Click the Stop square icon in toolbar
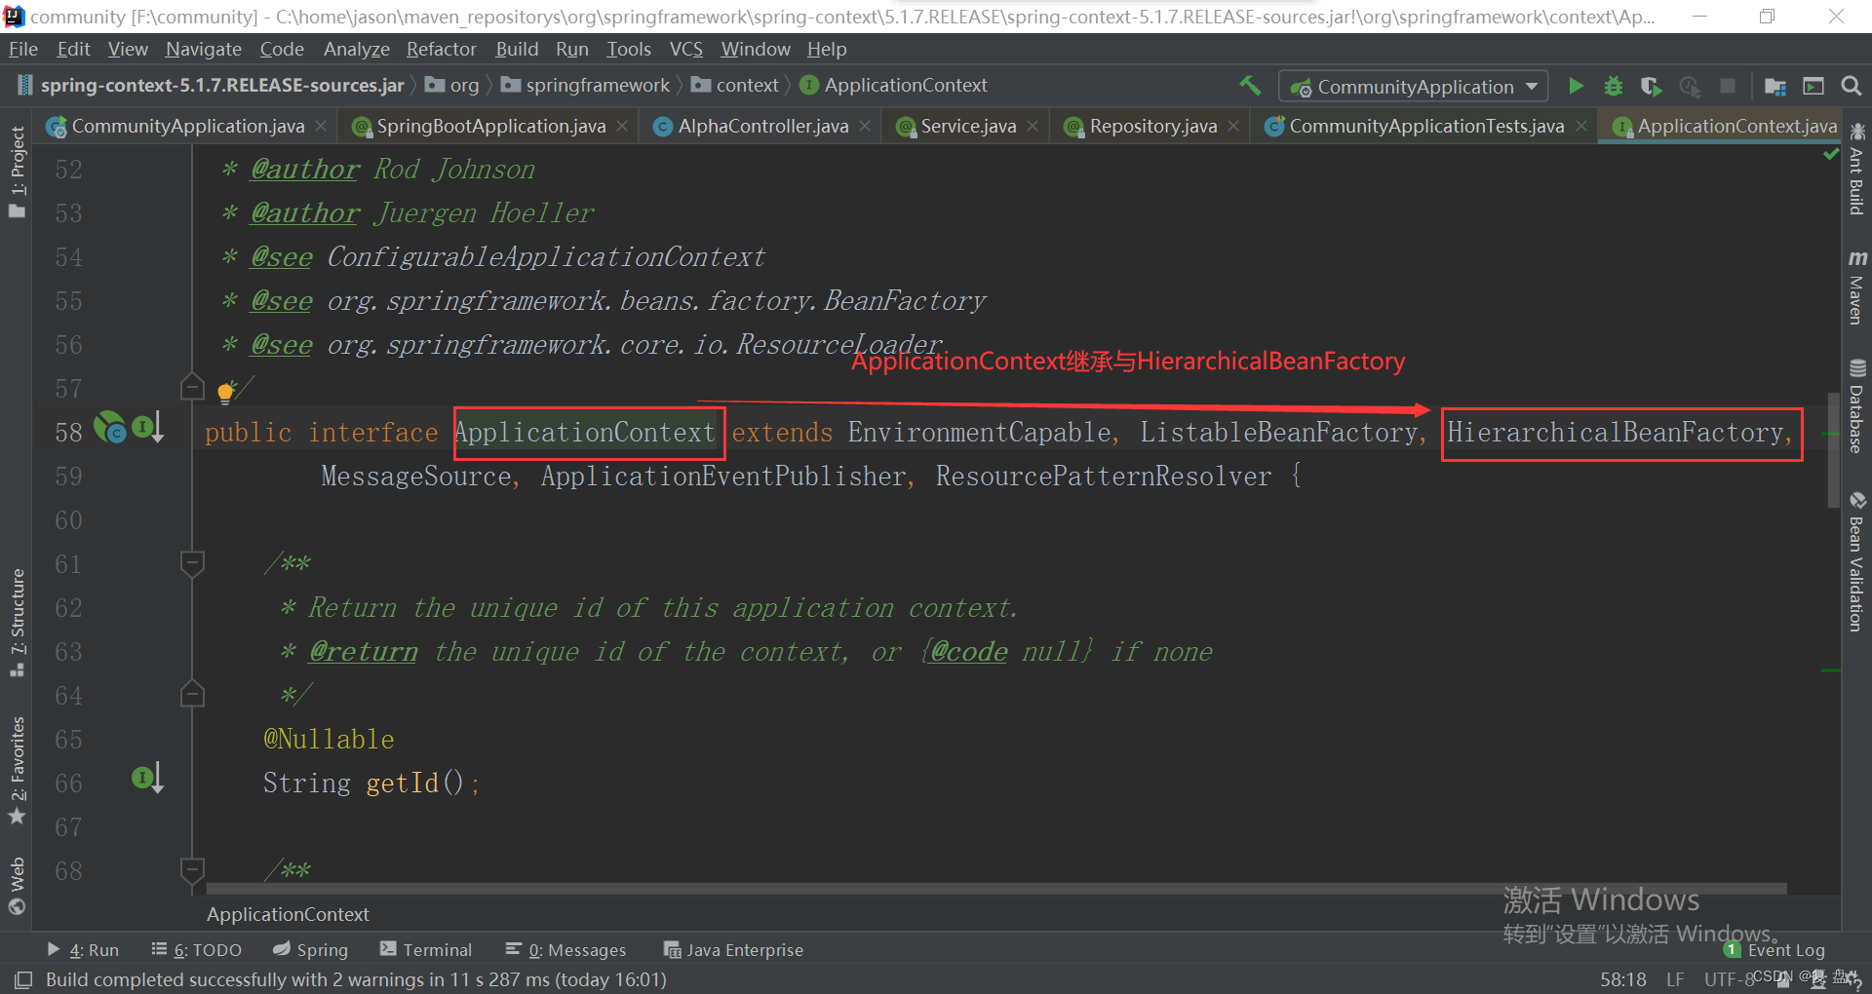 [x=1728, y=86]
